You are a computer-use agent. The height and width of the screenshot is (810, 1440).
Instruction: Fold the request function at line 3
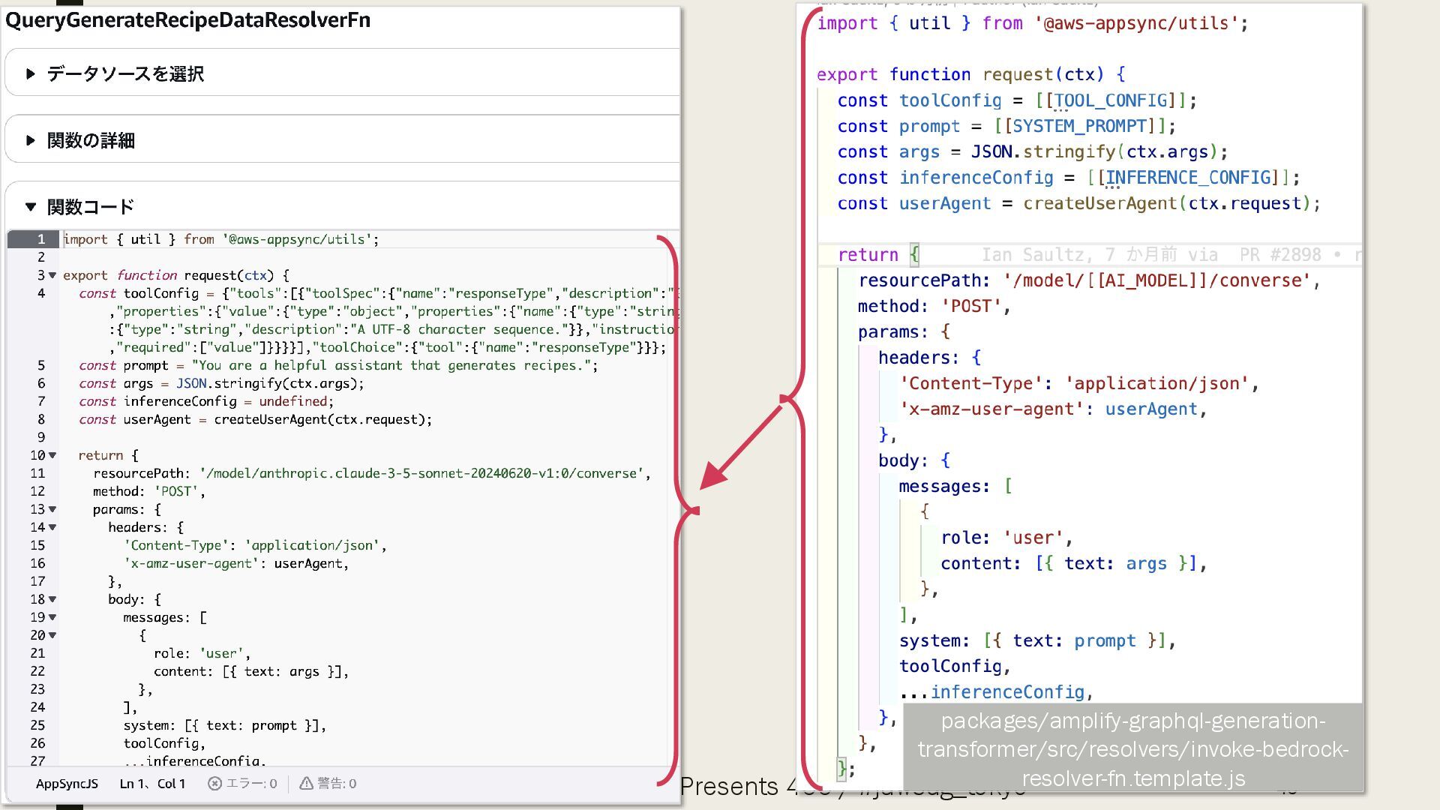[x=52, y=275]
